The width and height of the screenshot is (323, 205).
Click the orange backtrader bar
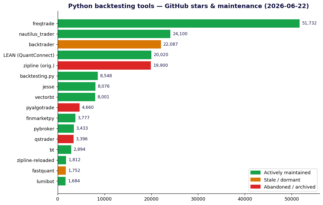click(109, 44)
